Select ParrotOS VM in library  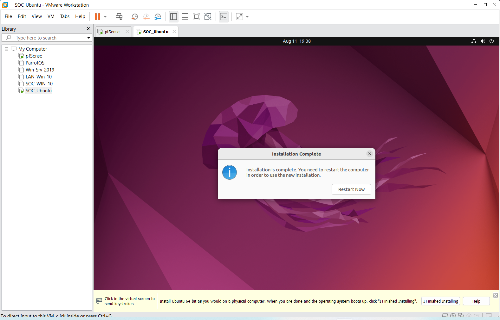pos(35,63)
